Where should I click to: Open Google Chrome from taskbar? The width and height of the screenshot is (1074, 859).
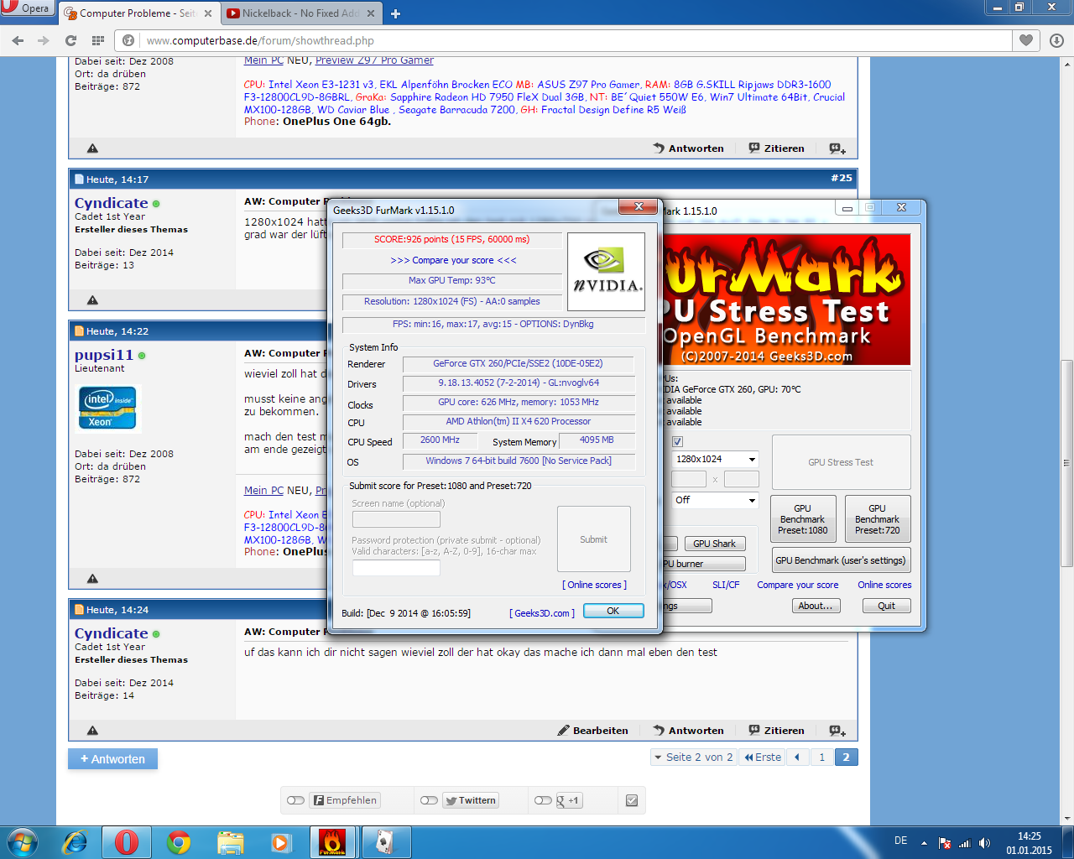pos(178,842)
